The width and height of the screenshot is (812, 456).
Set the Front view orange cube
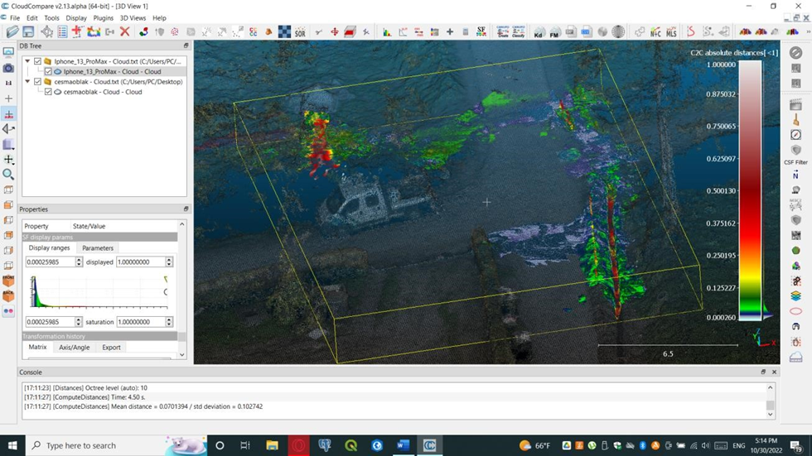tap(8, 281)
